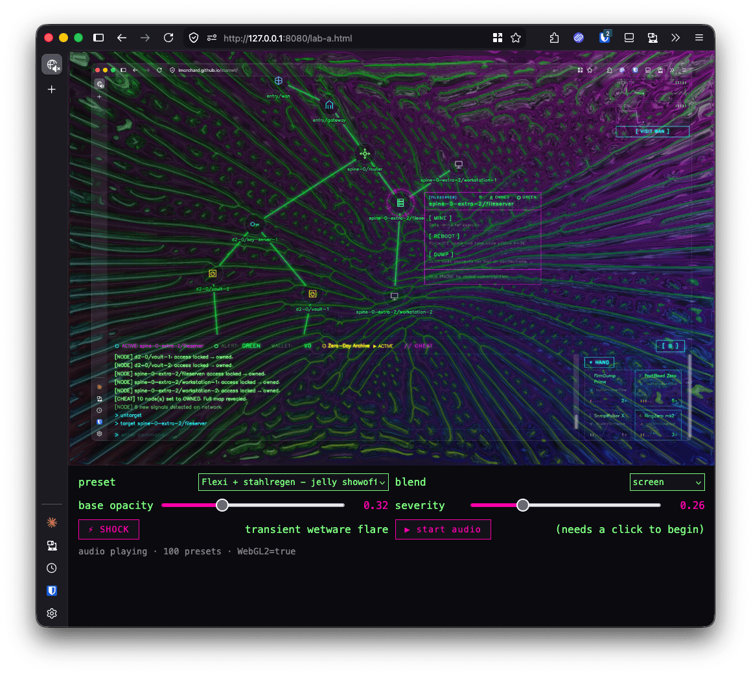This screenshot has width=751, height=675.
Task: Open the hamburger application menu
Action: coord(699,38)
